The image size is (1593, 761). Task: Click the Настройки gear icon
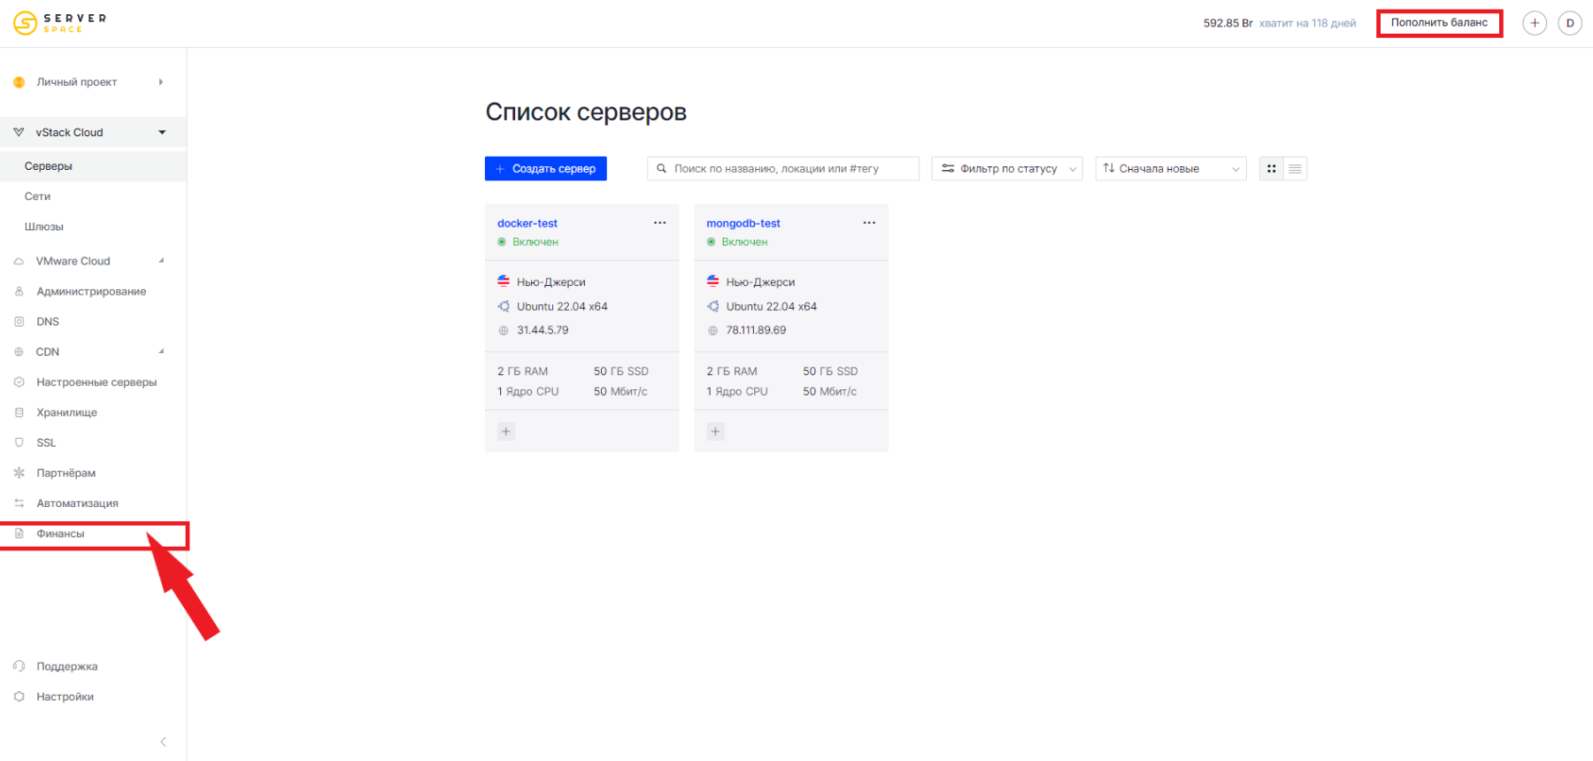point(19,696)
